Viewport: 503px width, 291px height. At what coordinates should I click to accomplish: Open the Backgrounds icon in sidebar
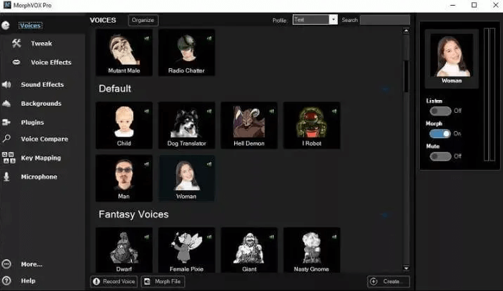pos(7,104)
